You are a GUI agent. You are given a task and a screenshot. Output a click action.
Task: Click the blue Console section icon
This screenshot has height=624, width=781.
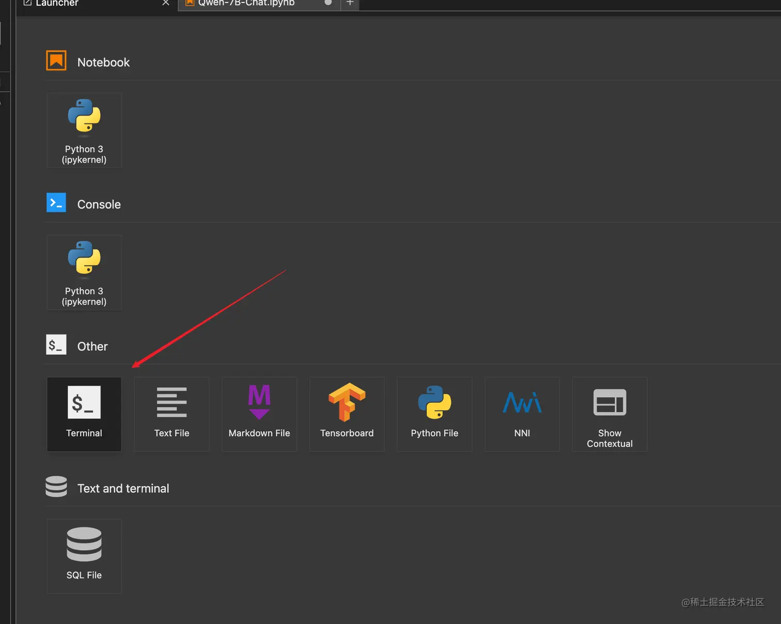click(x=56, y=202)
